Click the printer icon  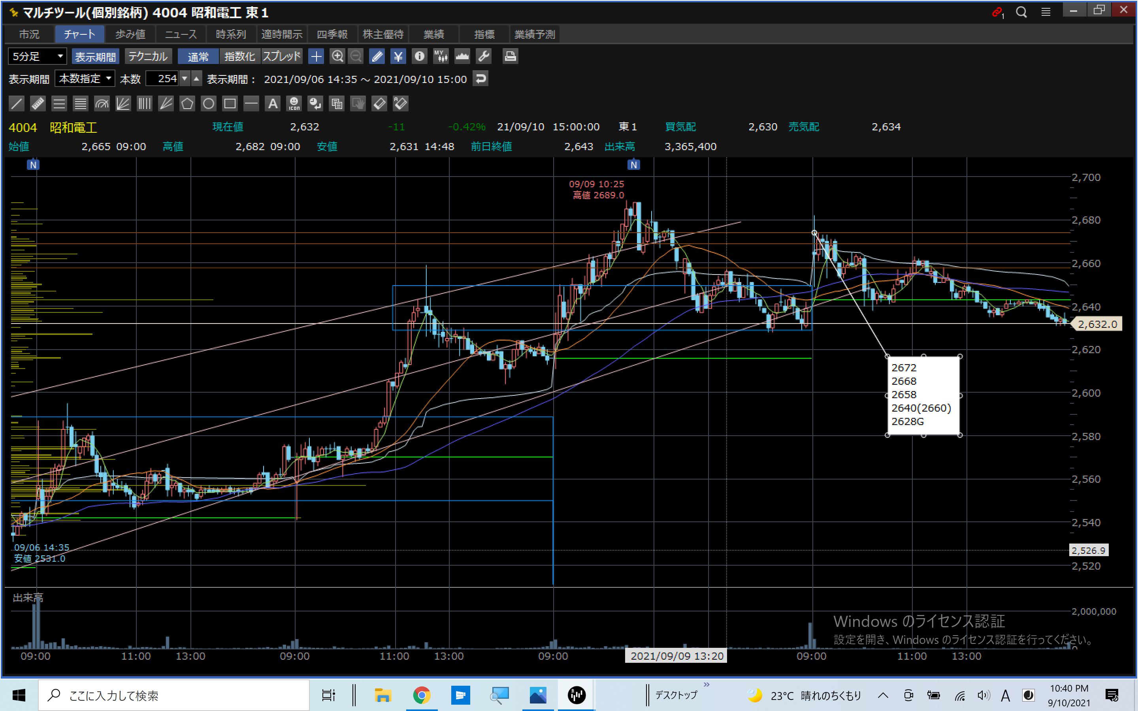coord(510,56)
